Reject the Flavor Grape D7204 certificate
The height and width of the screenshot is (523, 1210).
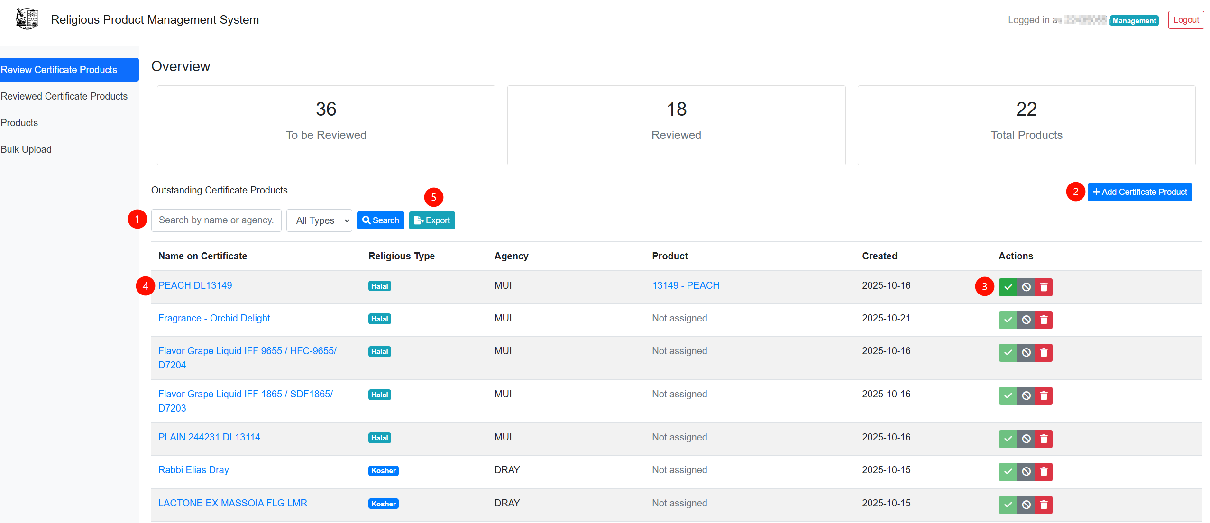(x=1026, y=352)
